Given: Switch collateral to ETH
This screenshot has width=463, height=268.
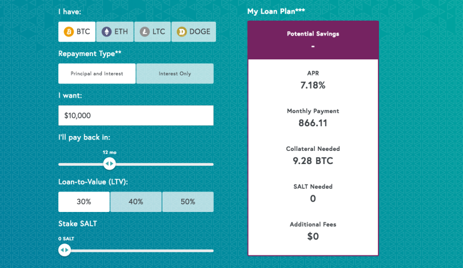Looking at the screenshot, I should coord(115,31).
